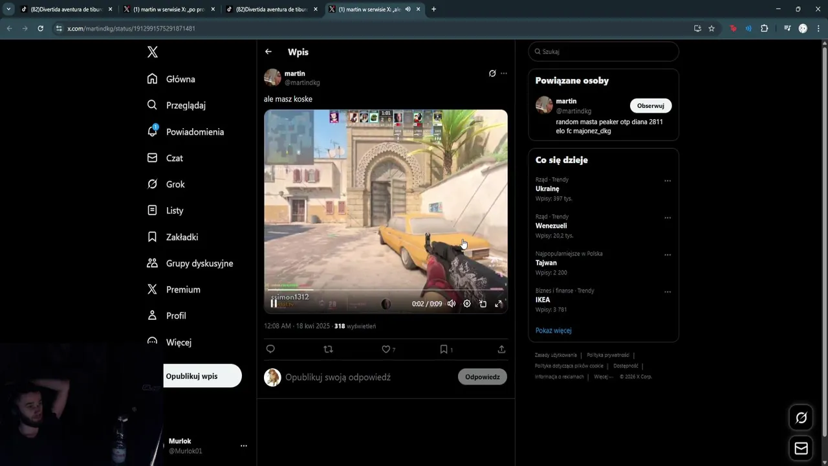Click the browser back arrow
Image resolution: width=828 pixels, height=466 pixels.
tap(9, 28)
